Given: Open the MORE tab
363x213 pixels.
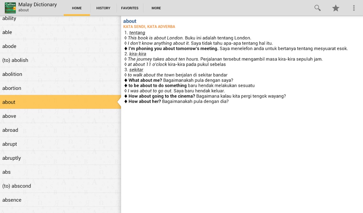Looking at the screenshot, I should [x=156, y=8].
